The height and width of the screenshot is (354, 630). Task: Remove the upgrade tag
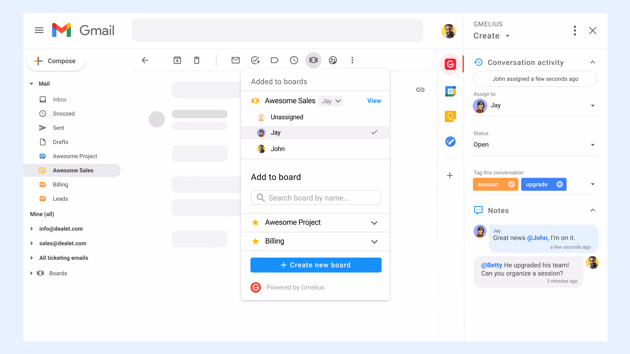pyautogui.click(x=560, y=185)
